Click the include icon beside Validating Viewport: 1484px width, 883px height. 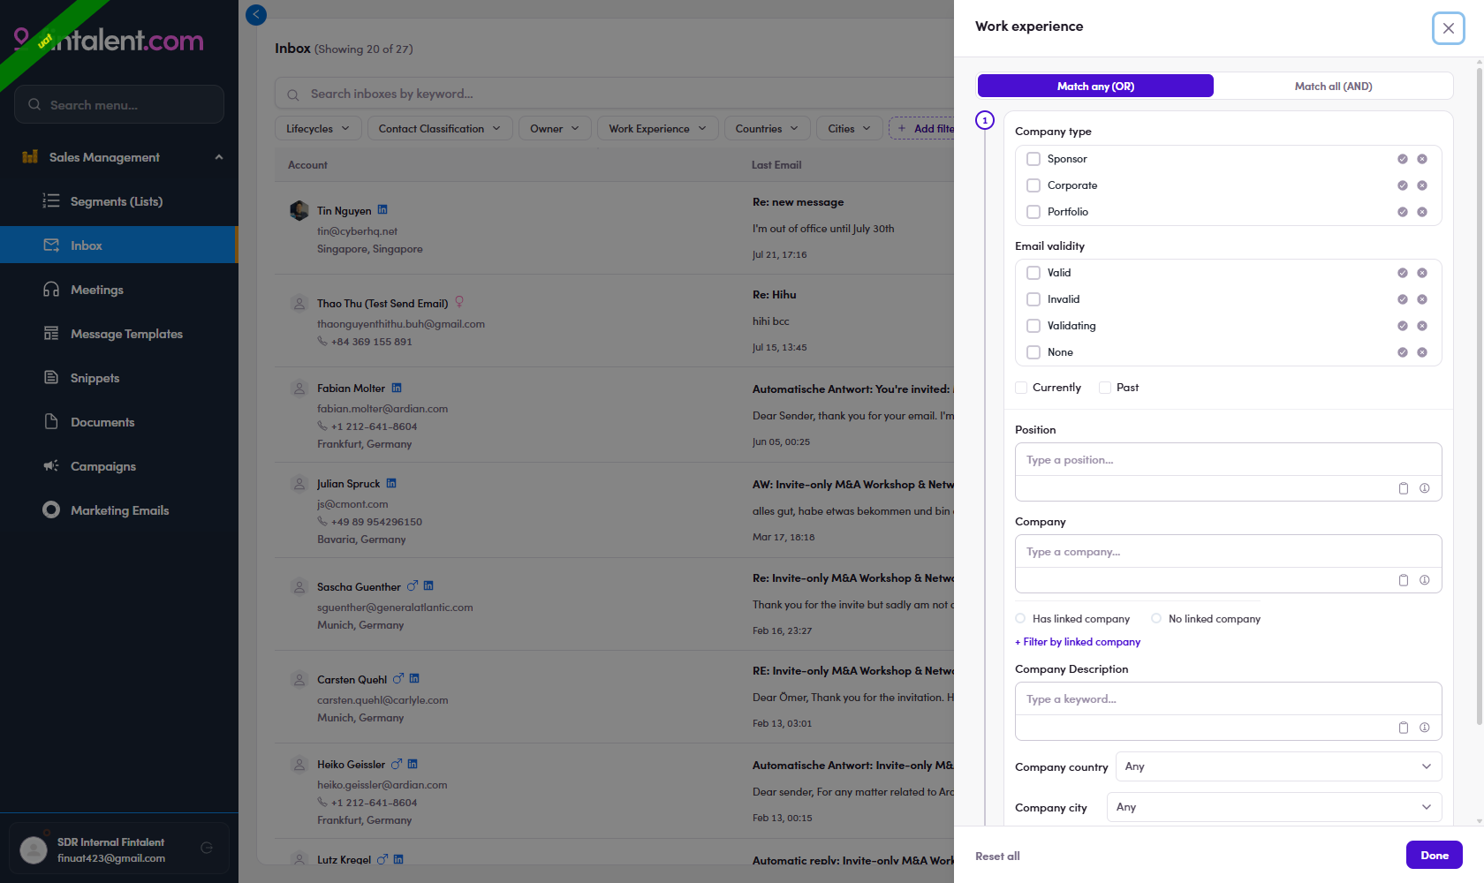1403,326
